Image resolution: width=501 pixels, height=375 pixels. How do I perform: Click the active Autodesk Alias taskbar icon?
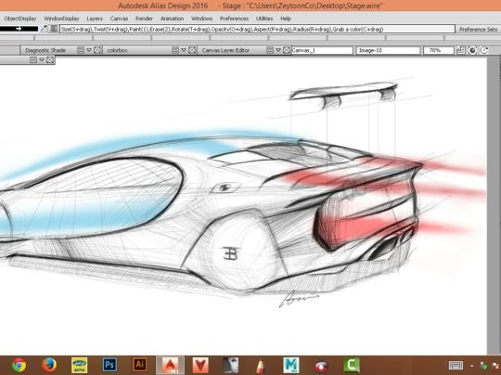pos(170,365)
